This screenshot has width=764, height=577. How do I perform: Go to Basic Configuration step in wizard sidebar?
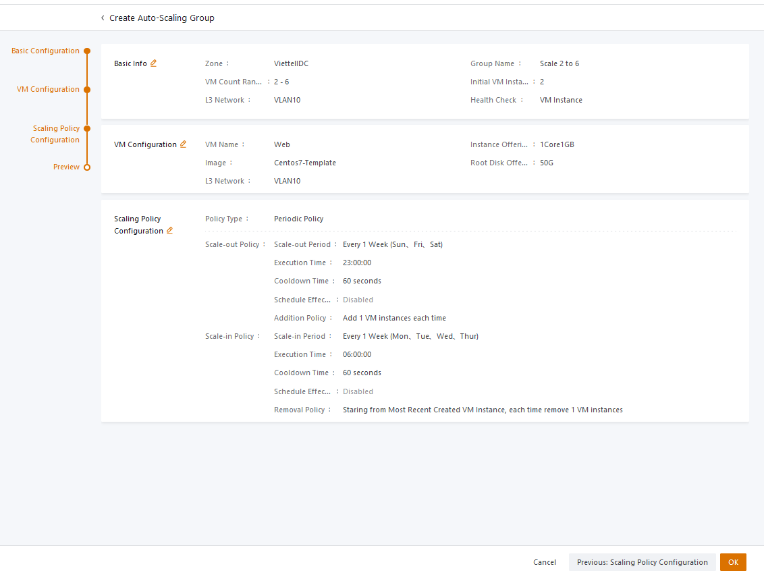[x=45, y=51]
